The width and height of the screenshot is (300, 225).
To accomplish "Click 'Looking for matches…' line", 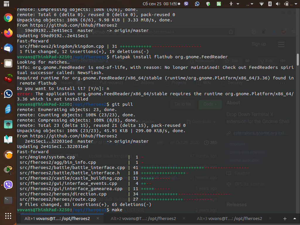I will coord(43,62).
